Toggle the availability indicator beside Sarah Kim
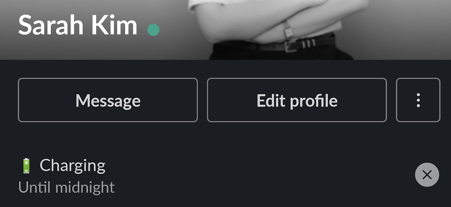This screenshot has width=451, height=207. 153,30
